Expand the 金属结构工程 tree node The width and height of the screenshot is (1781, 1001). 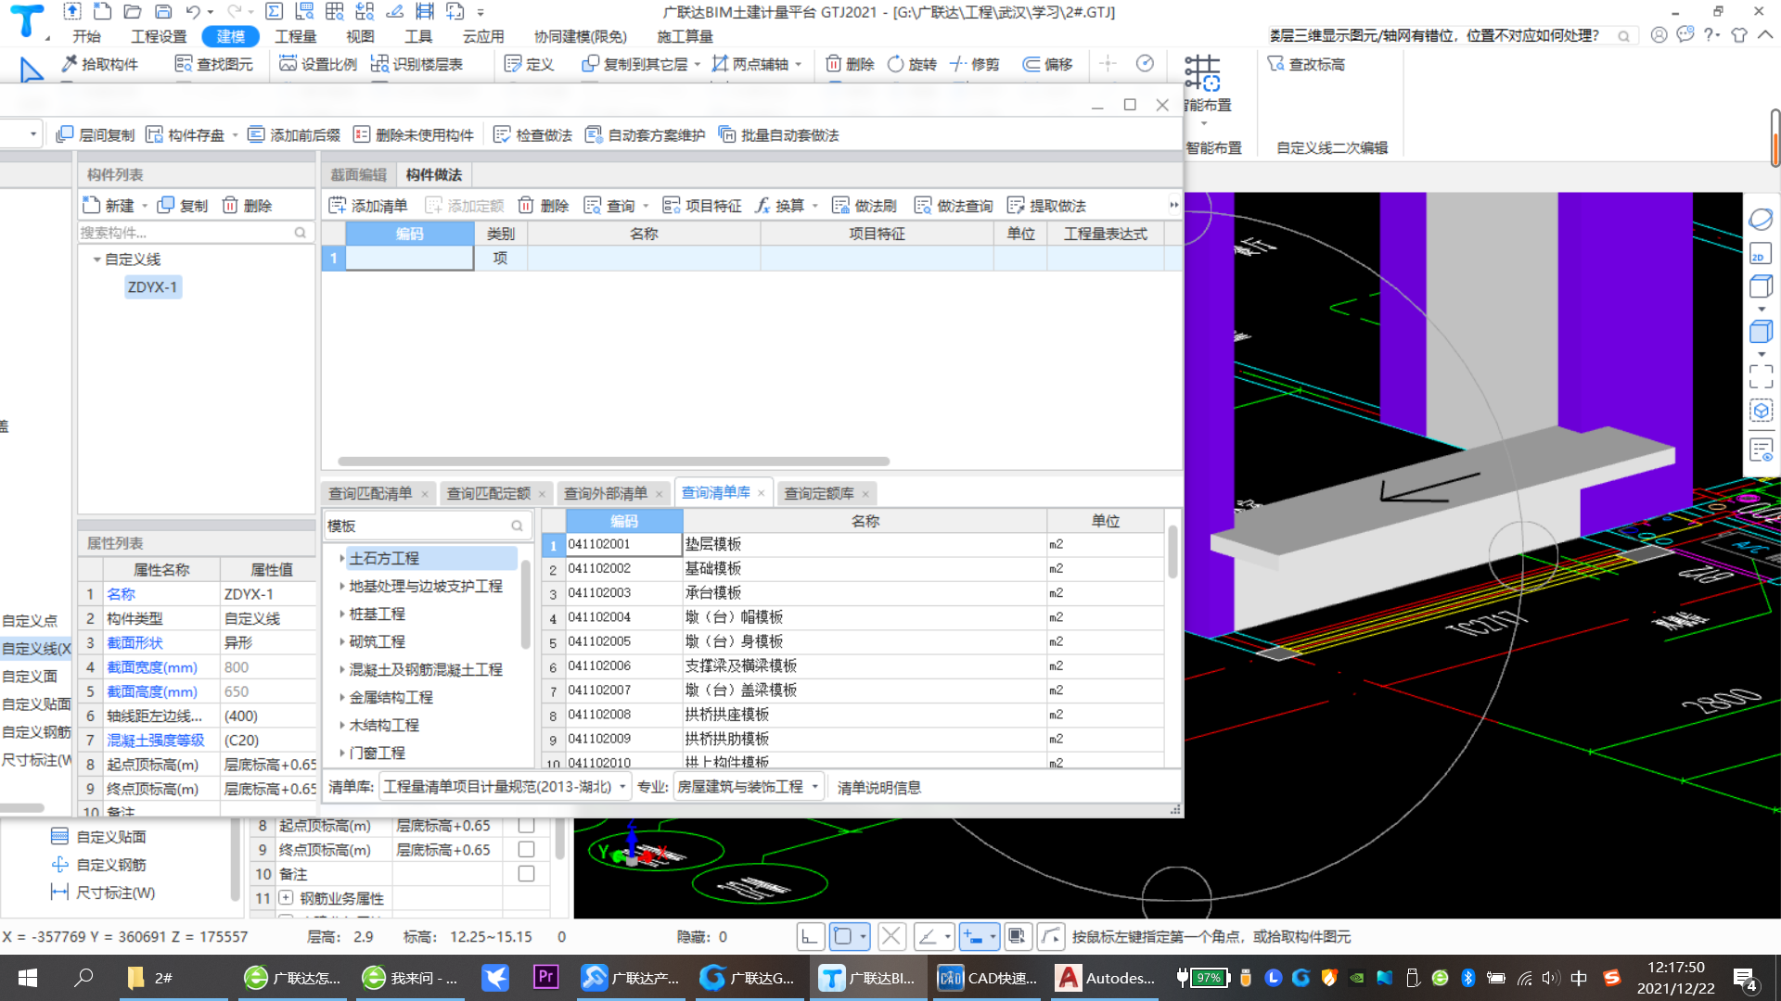click(341, 697)
